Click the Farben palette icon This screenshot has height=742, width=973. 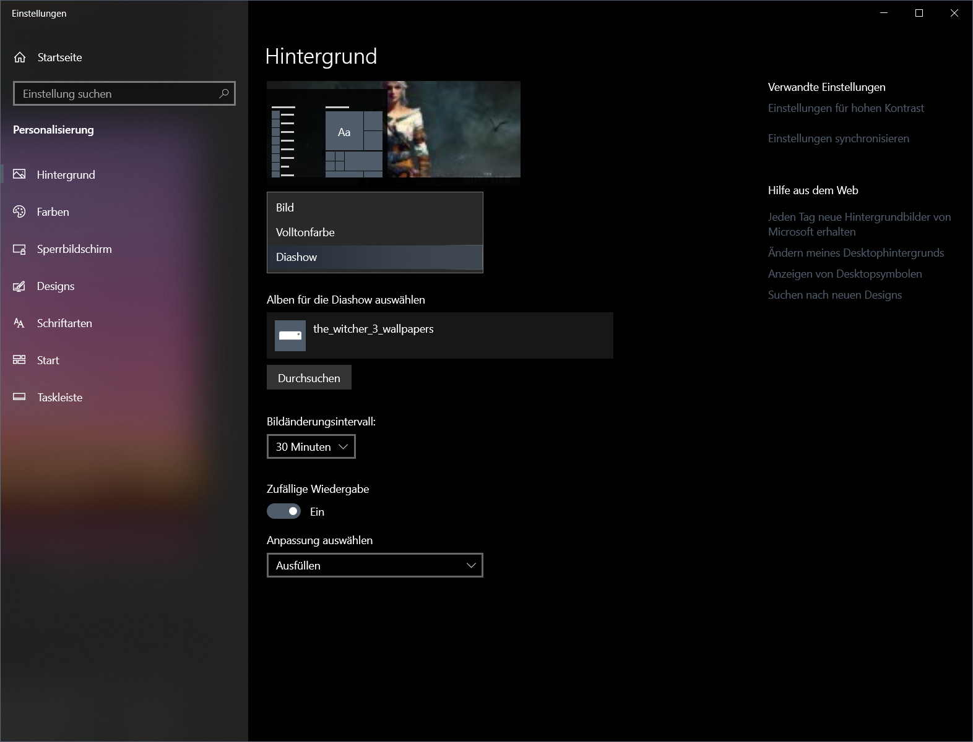point(19,211)
